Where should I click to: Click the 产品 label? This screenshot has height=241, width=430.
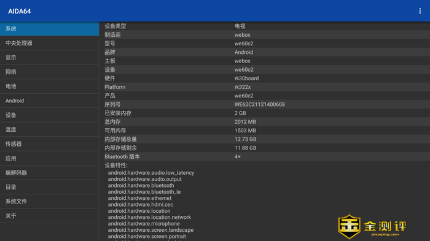tap(110, 96)
